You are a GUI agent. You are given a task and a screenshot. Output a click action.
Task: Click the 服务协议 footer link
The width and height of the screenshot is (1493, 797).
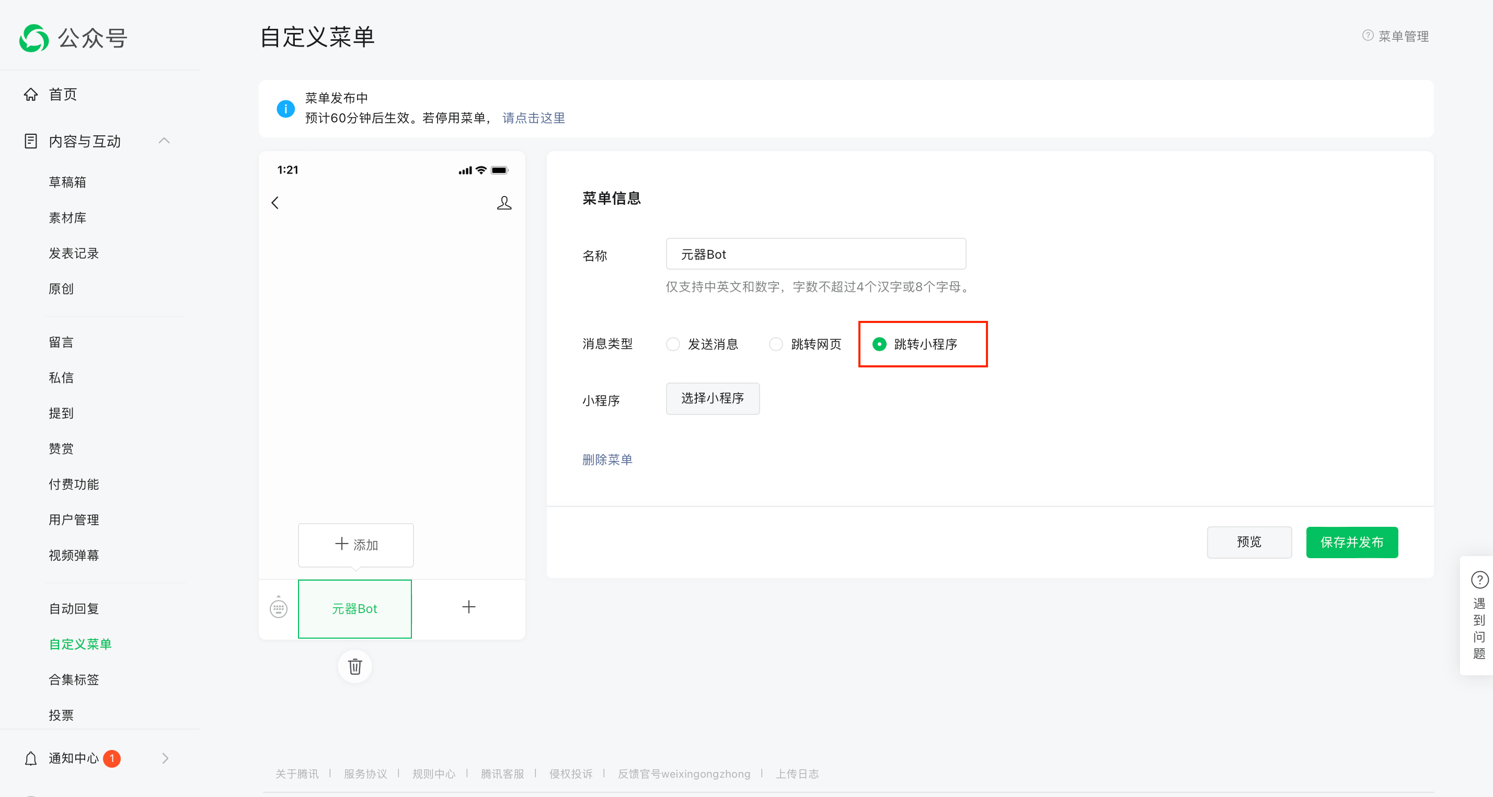(366, 774)
